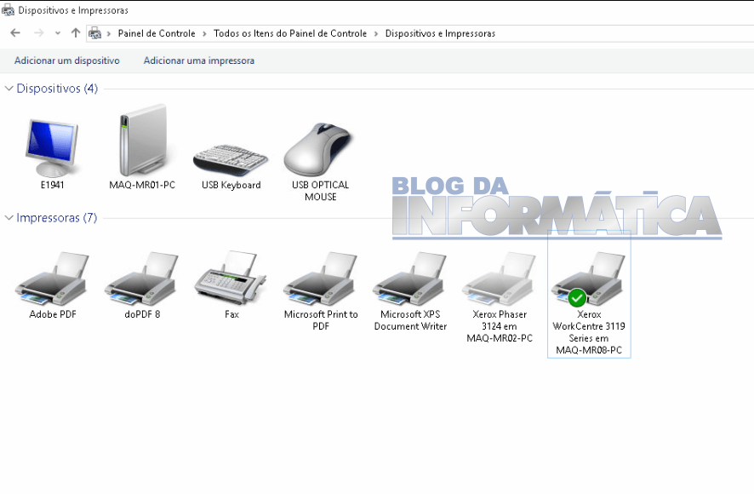Select the Microsoft XPS Document Writer icon
This screenshot has height=494, width=754.
(x=409, y=279)
